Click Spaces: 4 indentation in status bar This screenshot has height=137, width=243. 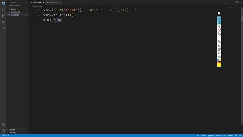(211, 135)
